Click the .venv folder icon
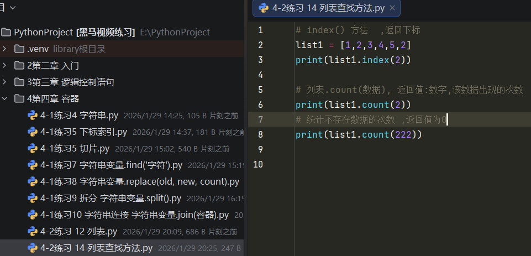Screen dimensions: 531x256 coord(19,49)
